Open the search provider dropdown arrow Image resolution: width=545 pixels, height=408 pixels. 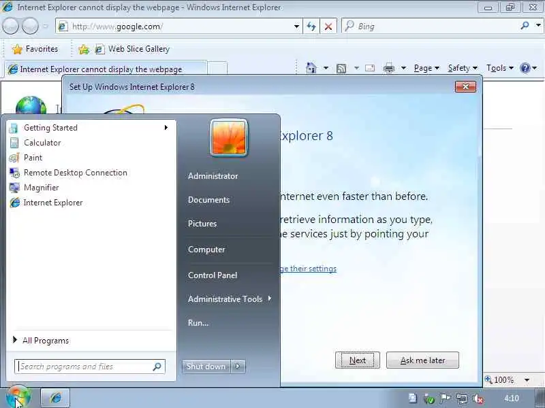[538, 26]
